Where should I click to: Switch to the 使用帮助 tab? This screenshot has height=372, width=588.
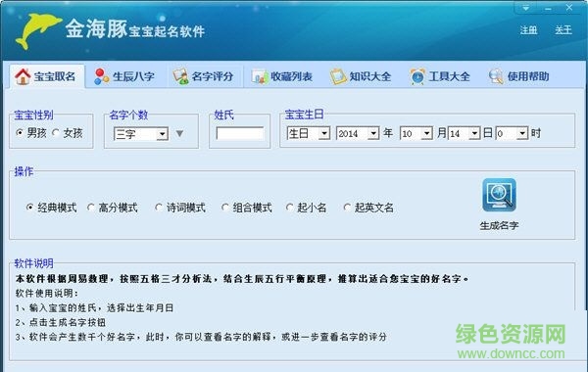519,76
